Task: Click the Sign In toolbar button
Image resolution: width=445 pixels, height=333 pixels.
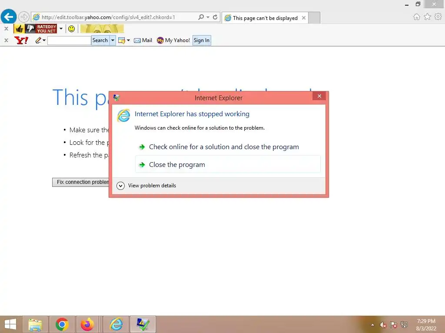Action: click(x=202, y=40)
